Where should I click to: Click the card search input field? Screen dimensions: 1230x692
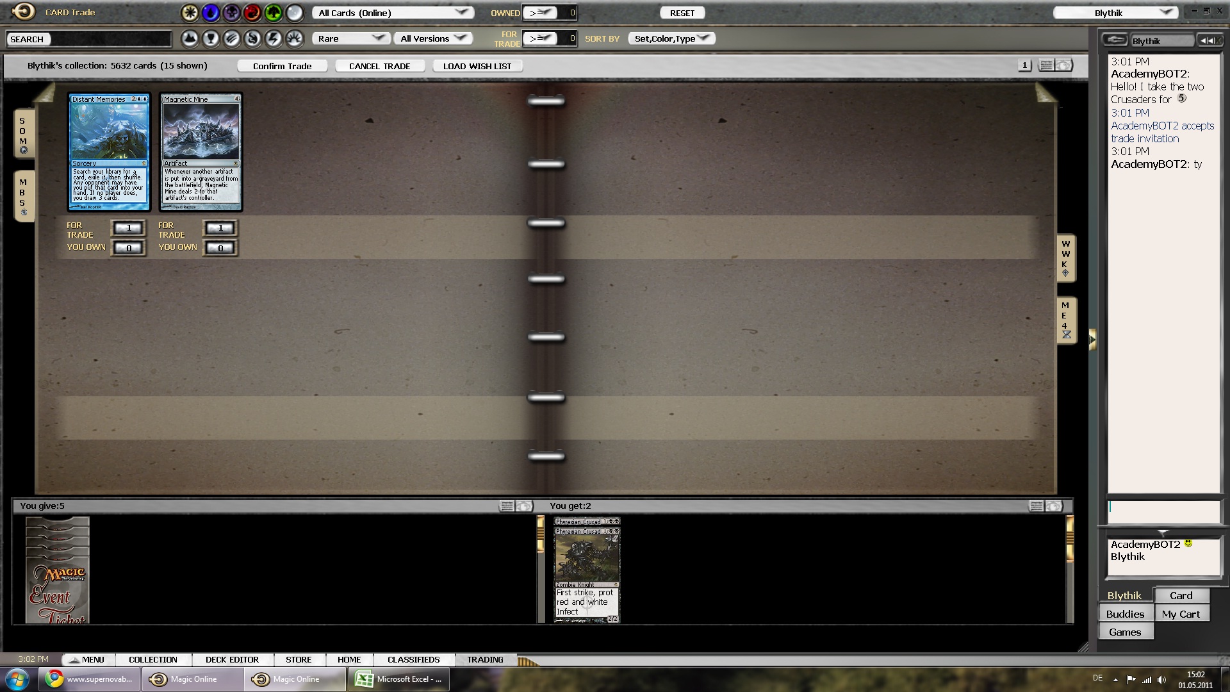click(109, 39)
